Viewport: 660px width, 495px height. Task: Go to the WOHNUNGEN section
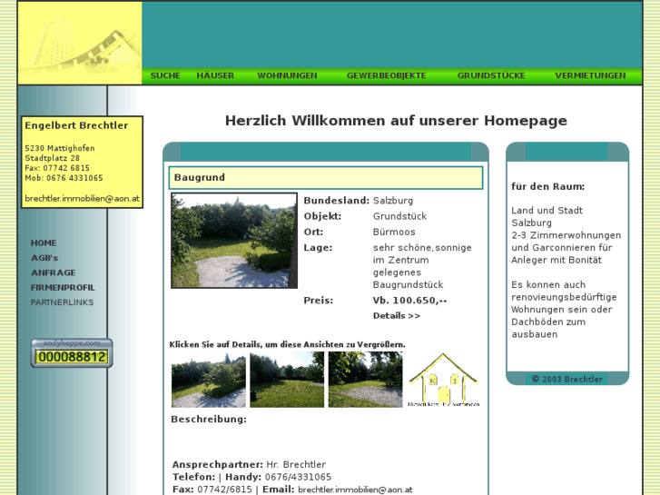coord(287,75)
